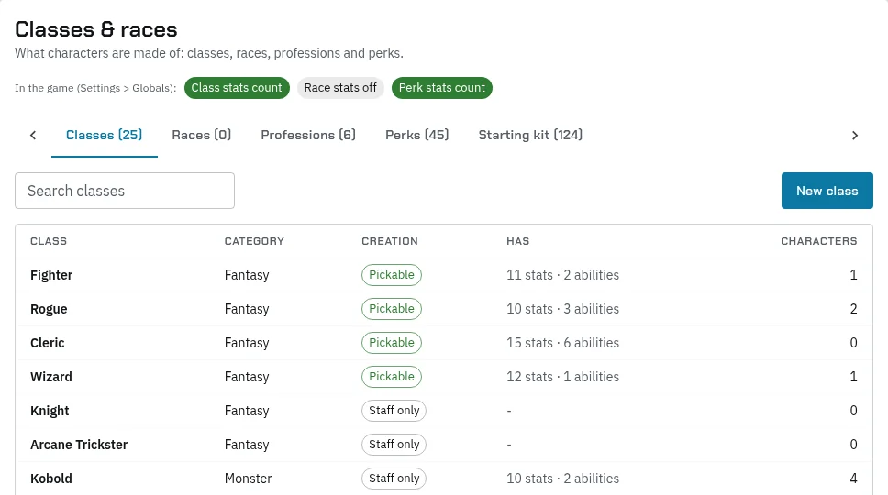The width and height of the screenshot is (888, 495).
Task: Create a new class with New class button
Action: [827, 191]
